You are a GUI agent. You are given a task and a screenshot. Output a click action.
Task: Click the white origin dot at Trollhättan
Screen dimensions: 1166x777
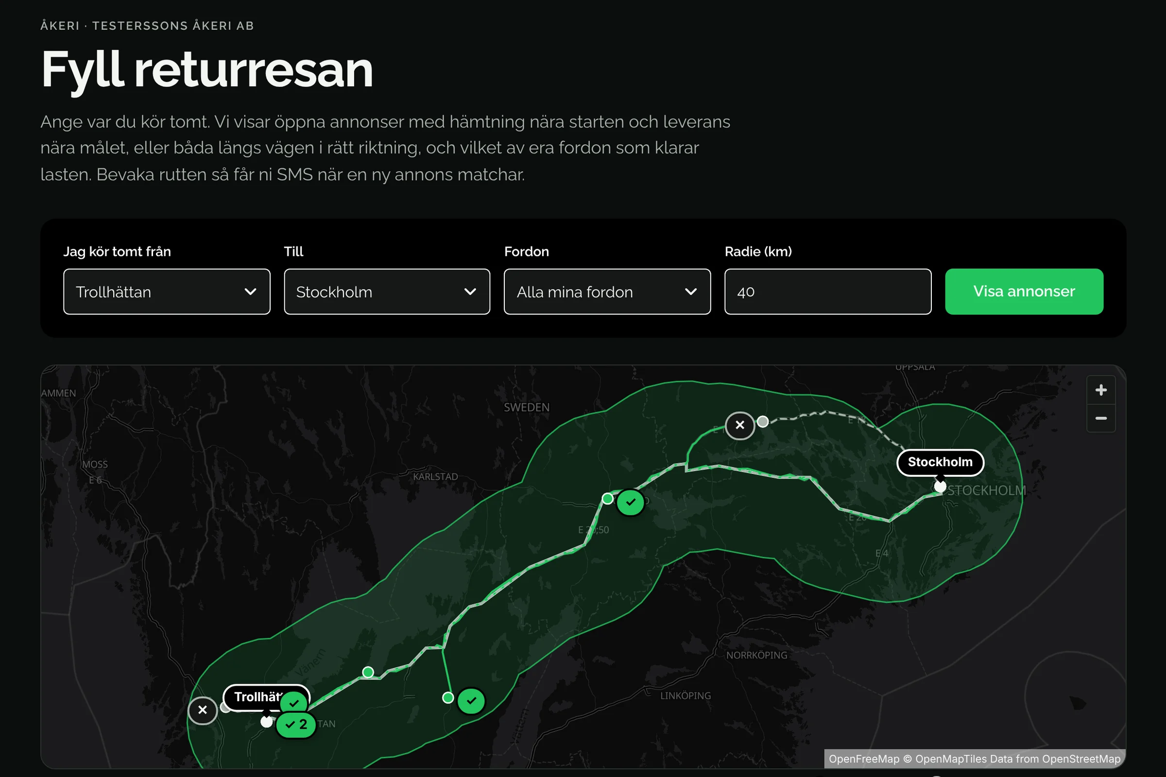coord(267,722)
